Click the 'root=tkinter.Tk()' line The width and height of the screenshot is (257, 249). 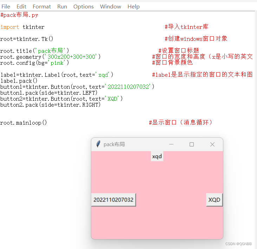click(27, 39)
